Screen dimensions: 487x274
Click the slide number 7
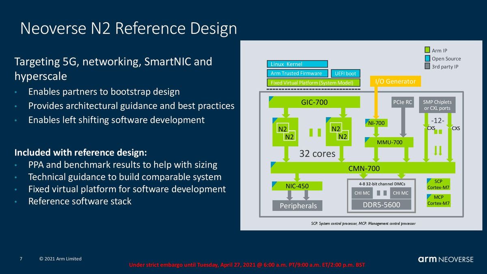tap(21, 259)
